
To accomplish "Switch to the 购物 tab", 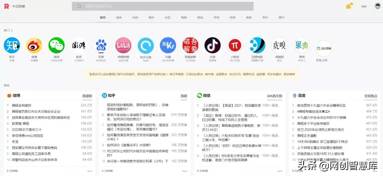I will point(184,18).
